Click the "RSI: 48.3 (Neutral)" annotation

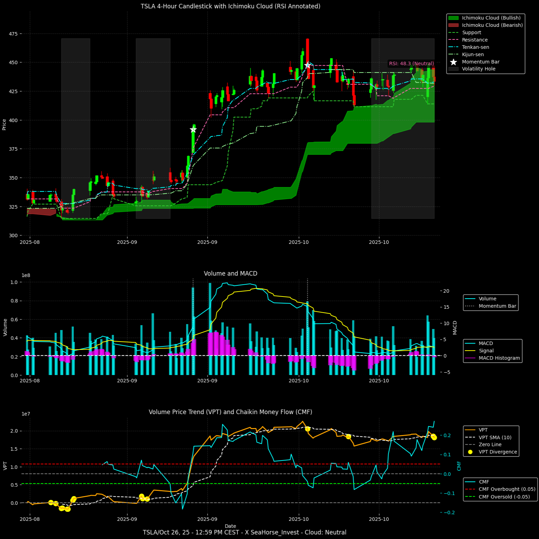[412, 63]
